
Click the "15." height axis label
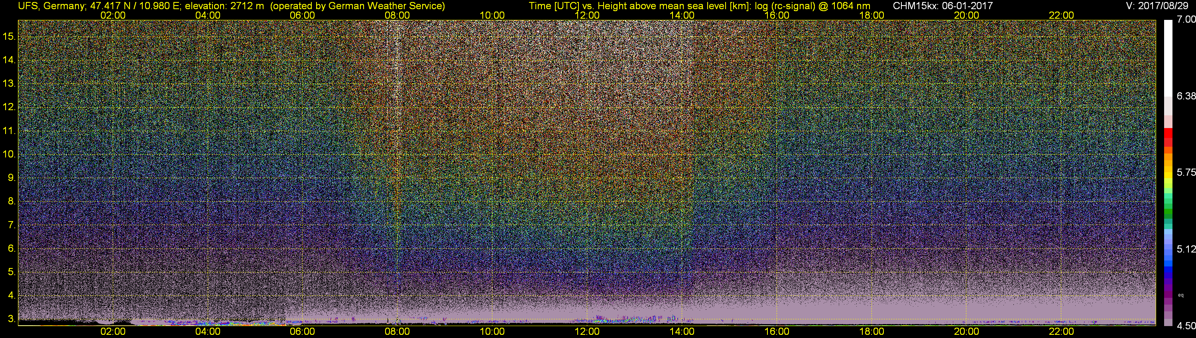coord(9,37)
